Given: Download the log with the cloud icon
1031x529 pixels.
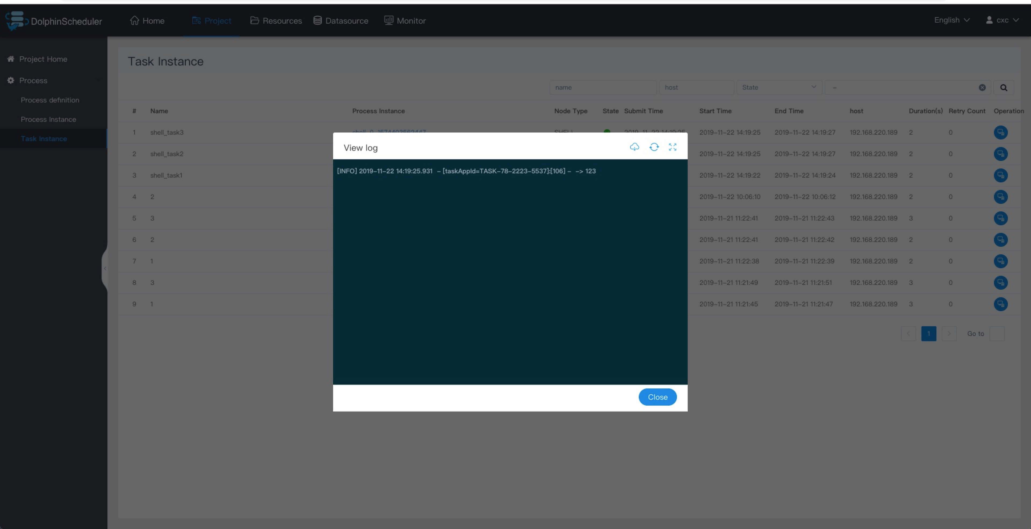Looking at the screenshot, I should (635, 147).
